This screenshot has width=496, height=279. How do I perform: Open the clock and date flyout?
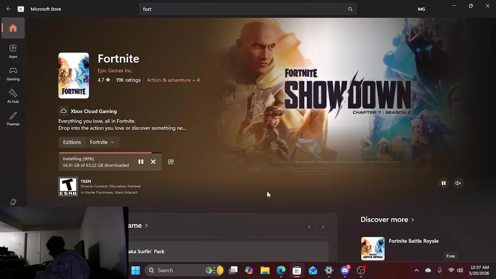coord(479,270)
